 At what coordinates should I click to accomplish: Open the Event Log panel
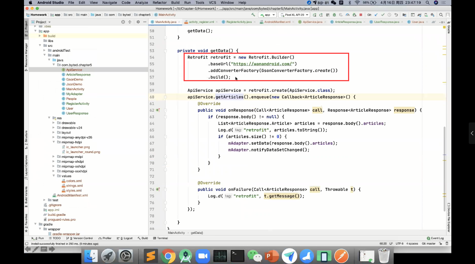tap(436, 238)
